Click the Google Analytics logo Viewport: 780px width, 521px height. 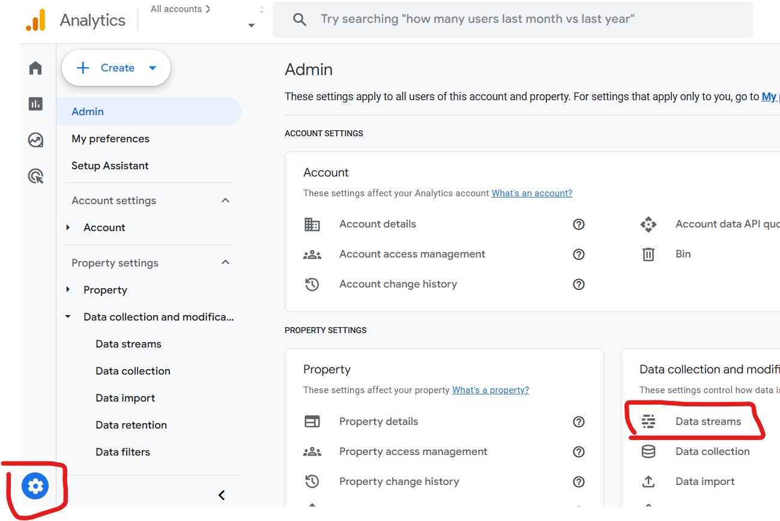[35, 20]
